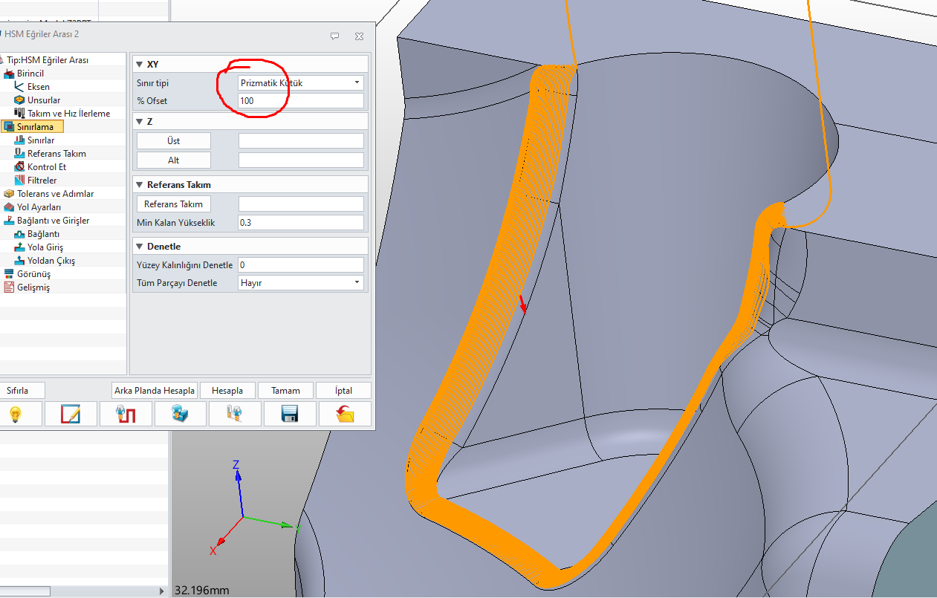Collapse the Denetle section header
937x598 pixels.
[x=140, y=246]
